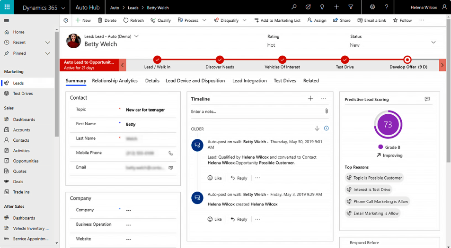Image resolution: width=451 pixels, height=248 pixels.
Task: Qualify the lead
Action: click(x=161, y=20)
